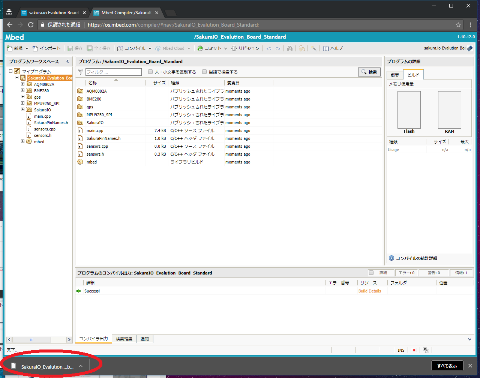Click the コンパイル (Compile) button
Viewport: 480px width, 378px height.
point(132,48)
